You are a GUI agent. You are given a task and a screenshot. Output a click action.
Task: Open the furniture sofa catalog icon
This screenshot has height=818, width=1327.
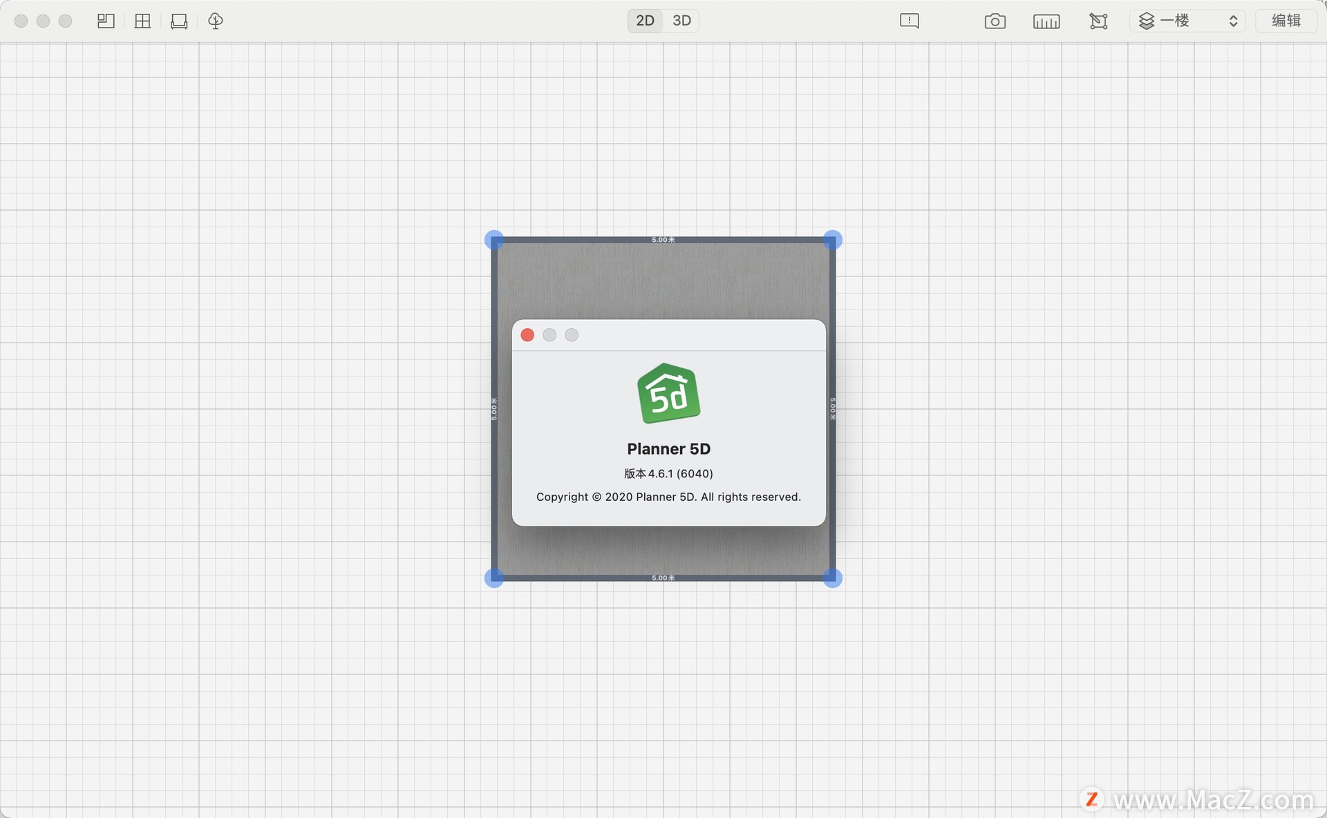pyautogui.click(x=179, y=21)
